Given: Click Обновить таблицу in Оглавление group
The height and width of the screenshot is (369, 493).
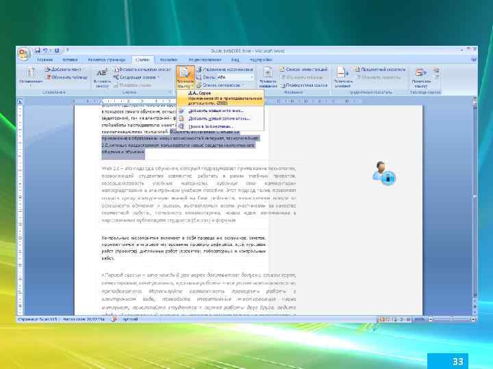Looking at the screenshot, I should pyautogui.click(x=66, y=77).
